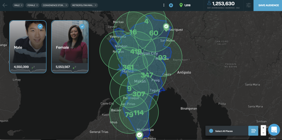Click the Select All Places label
Image resolution: width=282 pixels, height=140 pixels.
[224, 131]
